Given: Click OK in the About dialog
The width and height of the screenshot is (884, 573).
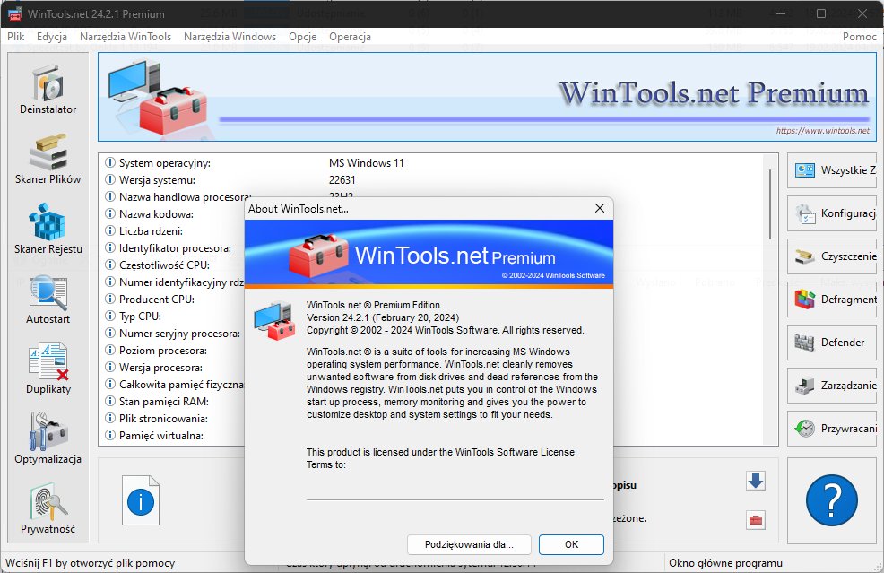Looking at the screenshot, I should (x=571, y=544).
